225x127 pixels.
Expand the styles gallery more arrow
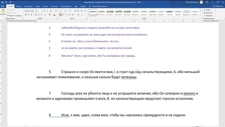click(200, 15)
